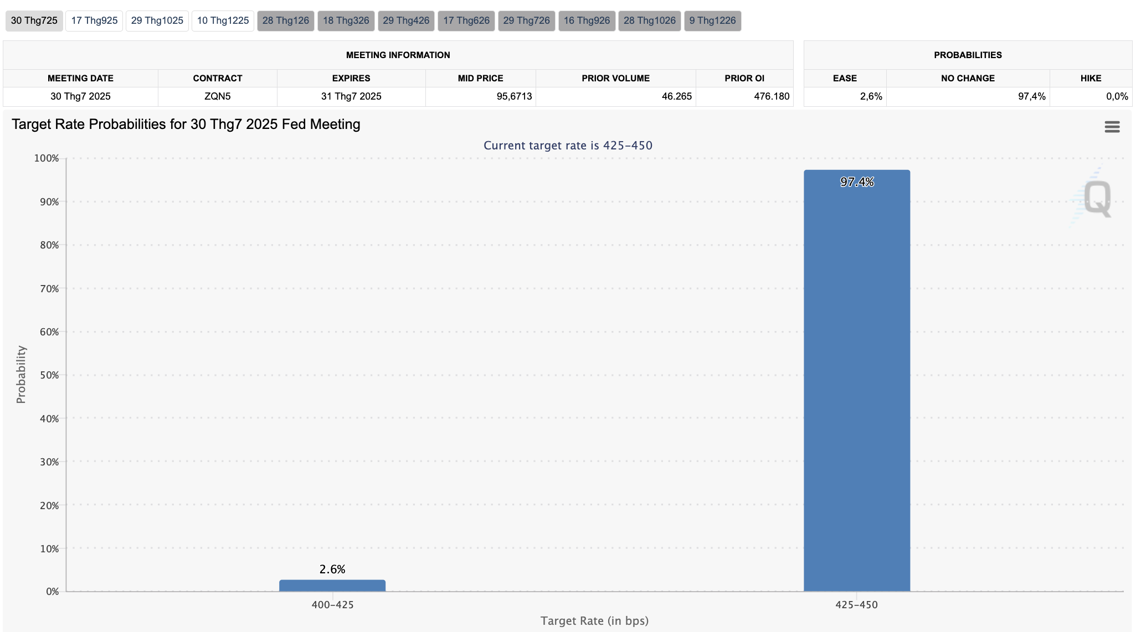The height and width of the screenshot is (632, 1141).
Task: Select the 10 Thg1225 meeting tab
Action: click(x=223, y=21)
